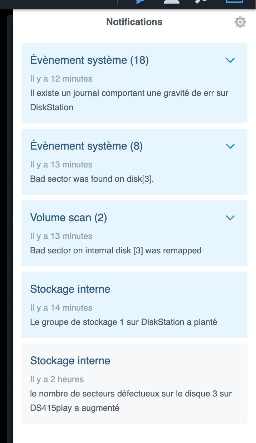Open the Évènement système (18) title
256x443 pixels.
[x=89, y=60]
